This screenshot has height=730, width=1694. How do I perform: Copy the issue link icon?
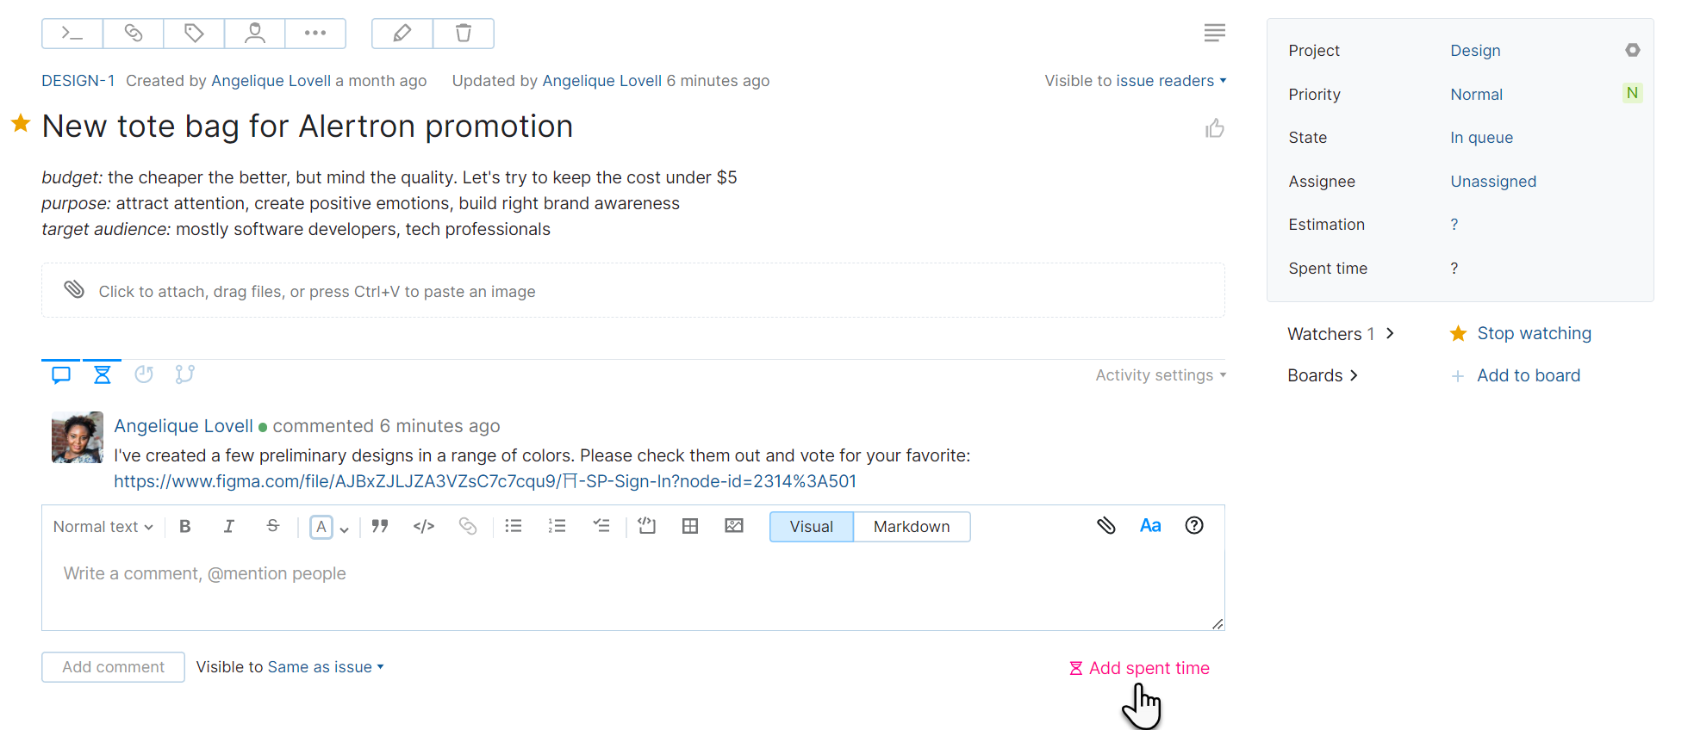[133, 34]
